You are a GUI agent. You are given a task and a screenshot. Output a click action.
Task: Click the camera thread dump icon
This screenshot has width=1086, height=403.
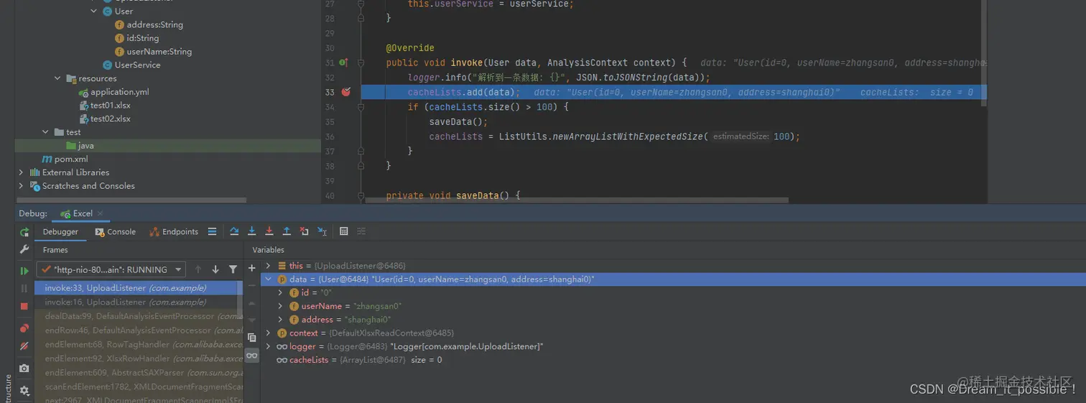24,368
